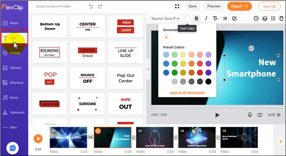Select the HIGH LIGHT text style

[126, 26]
